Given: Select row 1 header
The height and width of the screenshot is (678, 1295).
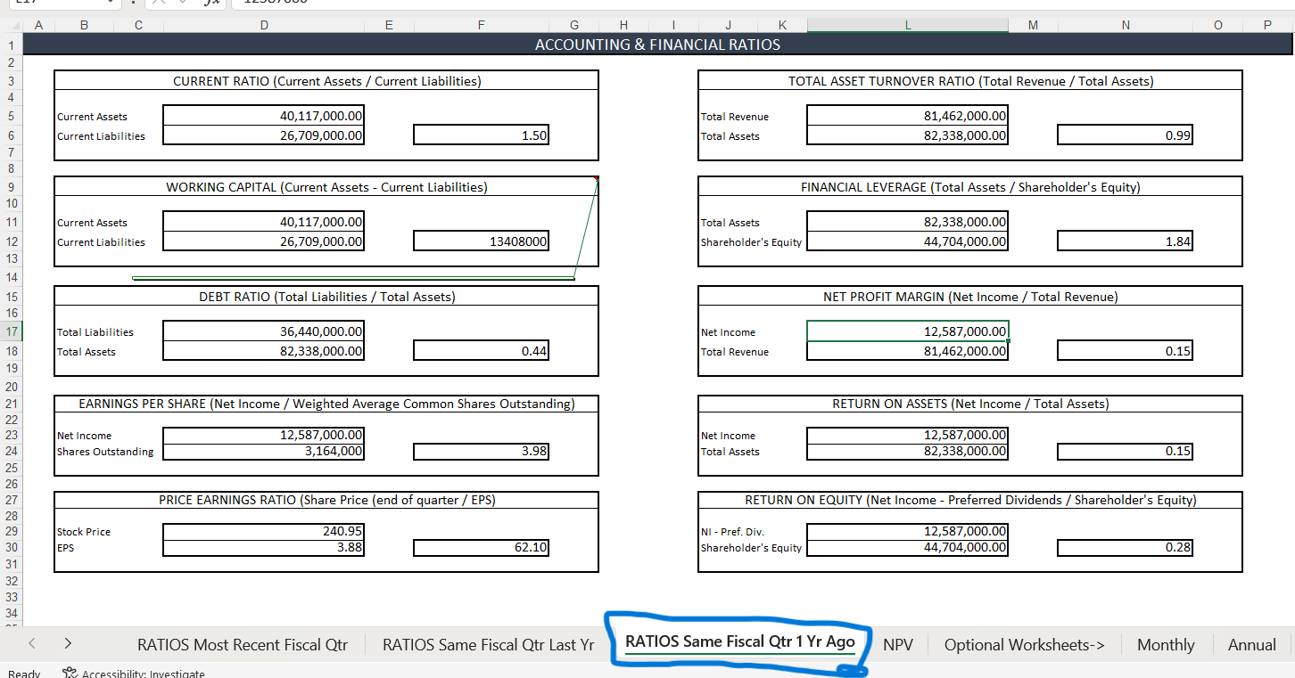Looking at the screenshot, I should coord(12,45).
